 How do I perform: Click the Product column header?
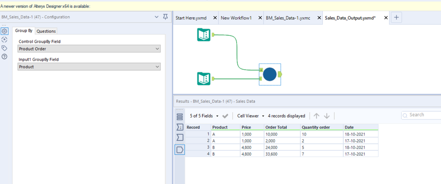(x=225, y=127)
